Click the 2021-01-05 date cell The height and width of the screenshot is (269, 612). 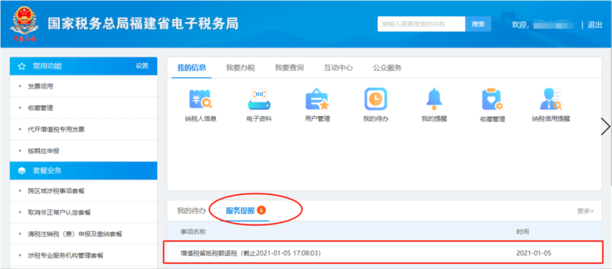[x=534, y=253]
